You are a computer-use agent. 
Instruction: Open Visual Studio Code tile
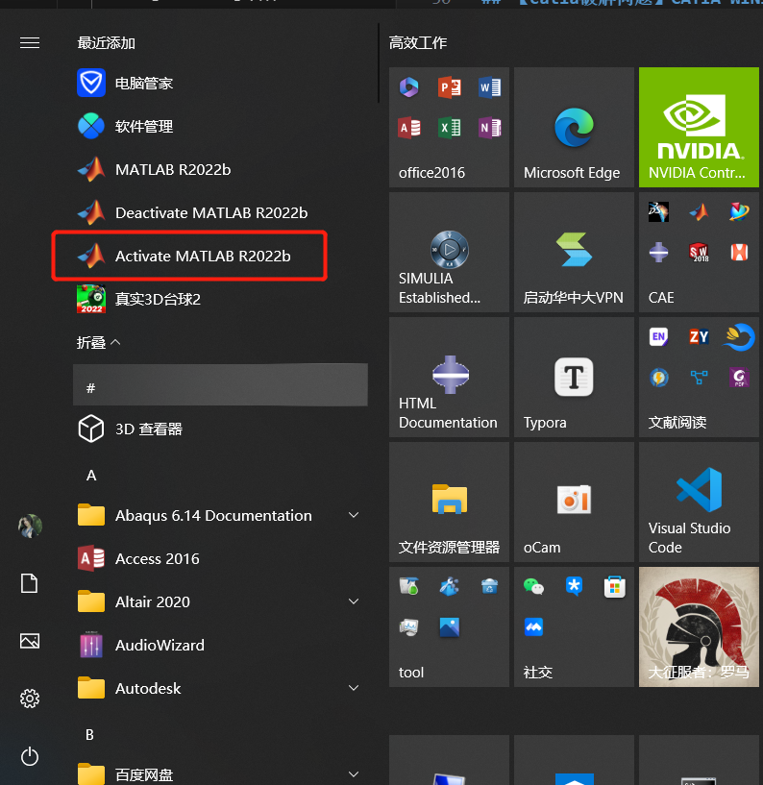699,502
